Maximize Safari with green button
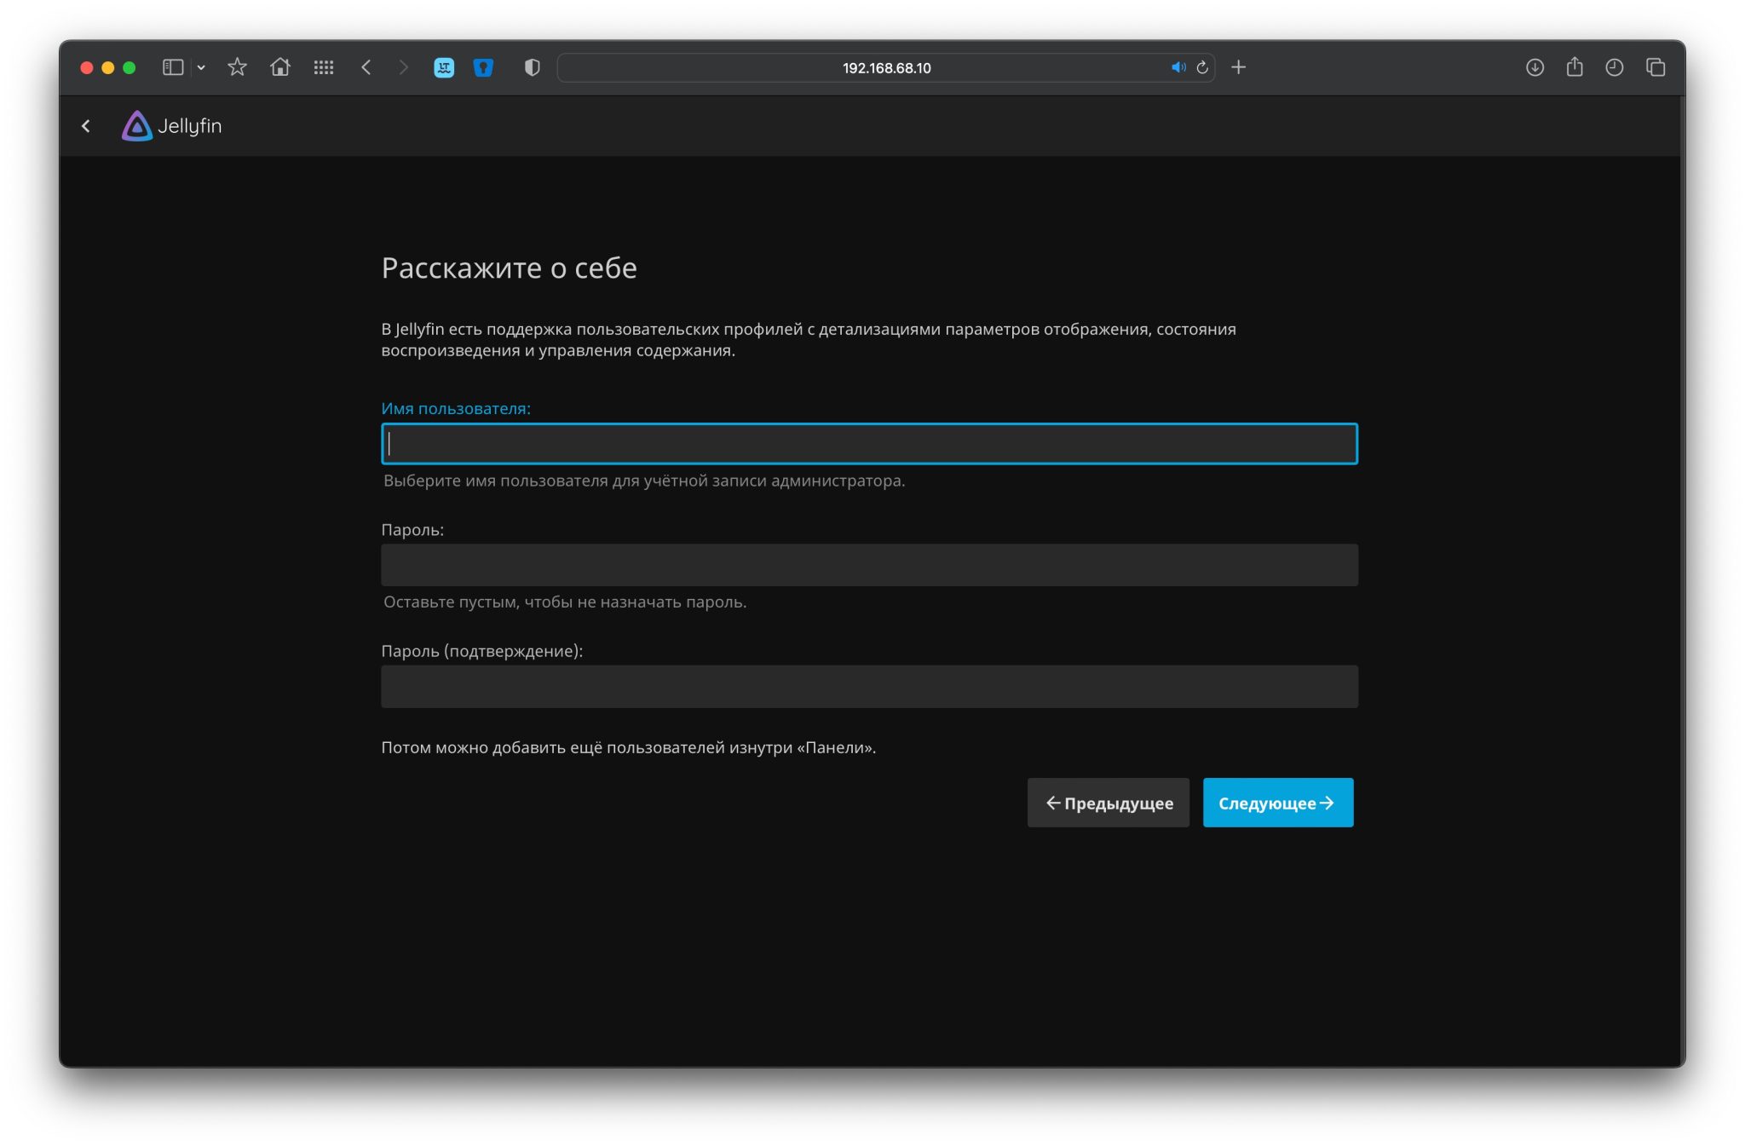This screenshot has width=1745, height=1146. tap(130, 67)
